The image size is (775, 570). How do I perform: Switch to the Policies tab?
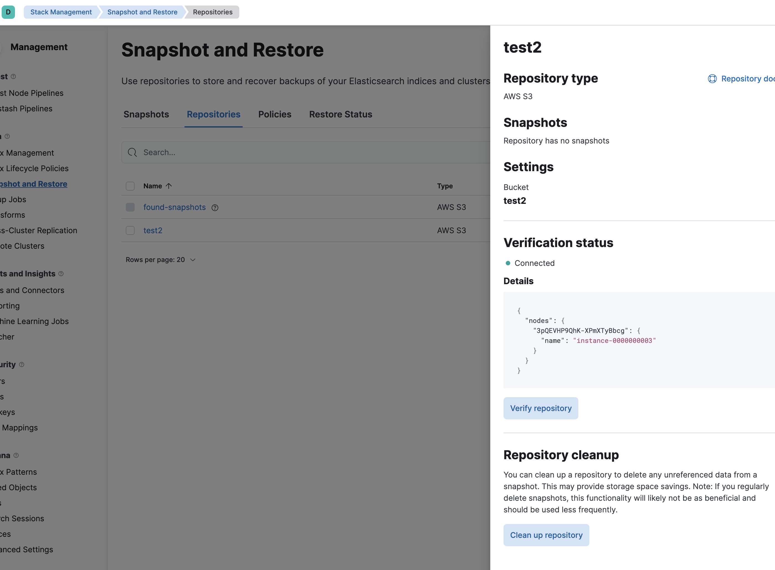point(275,115)
